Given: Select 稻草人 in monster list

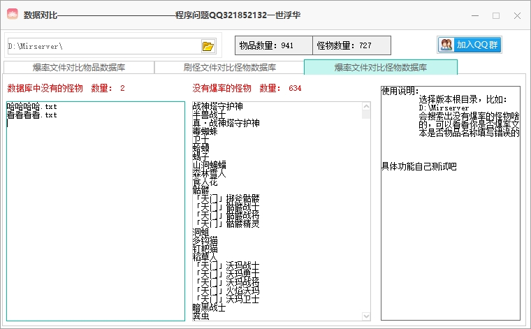Looking at the screenshot, I should (205, 257).
